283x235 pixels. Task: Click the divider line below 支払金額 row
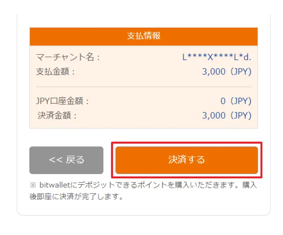click(143, 87)
